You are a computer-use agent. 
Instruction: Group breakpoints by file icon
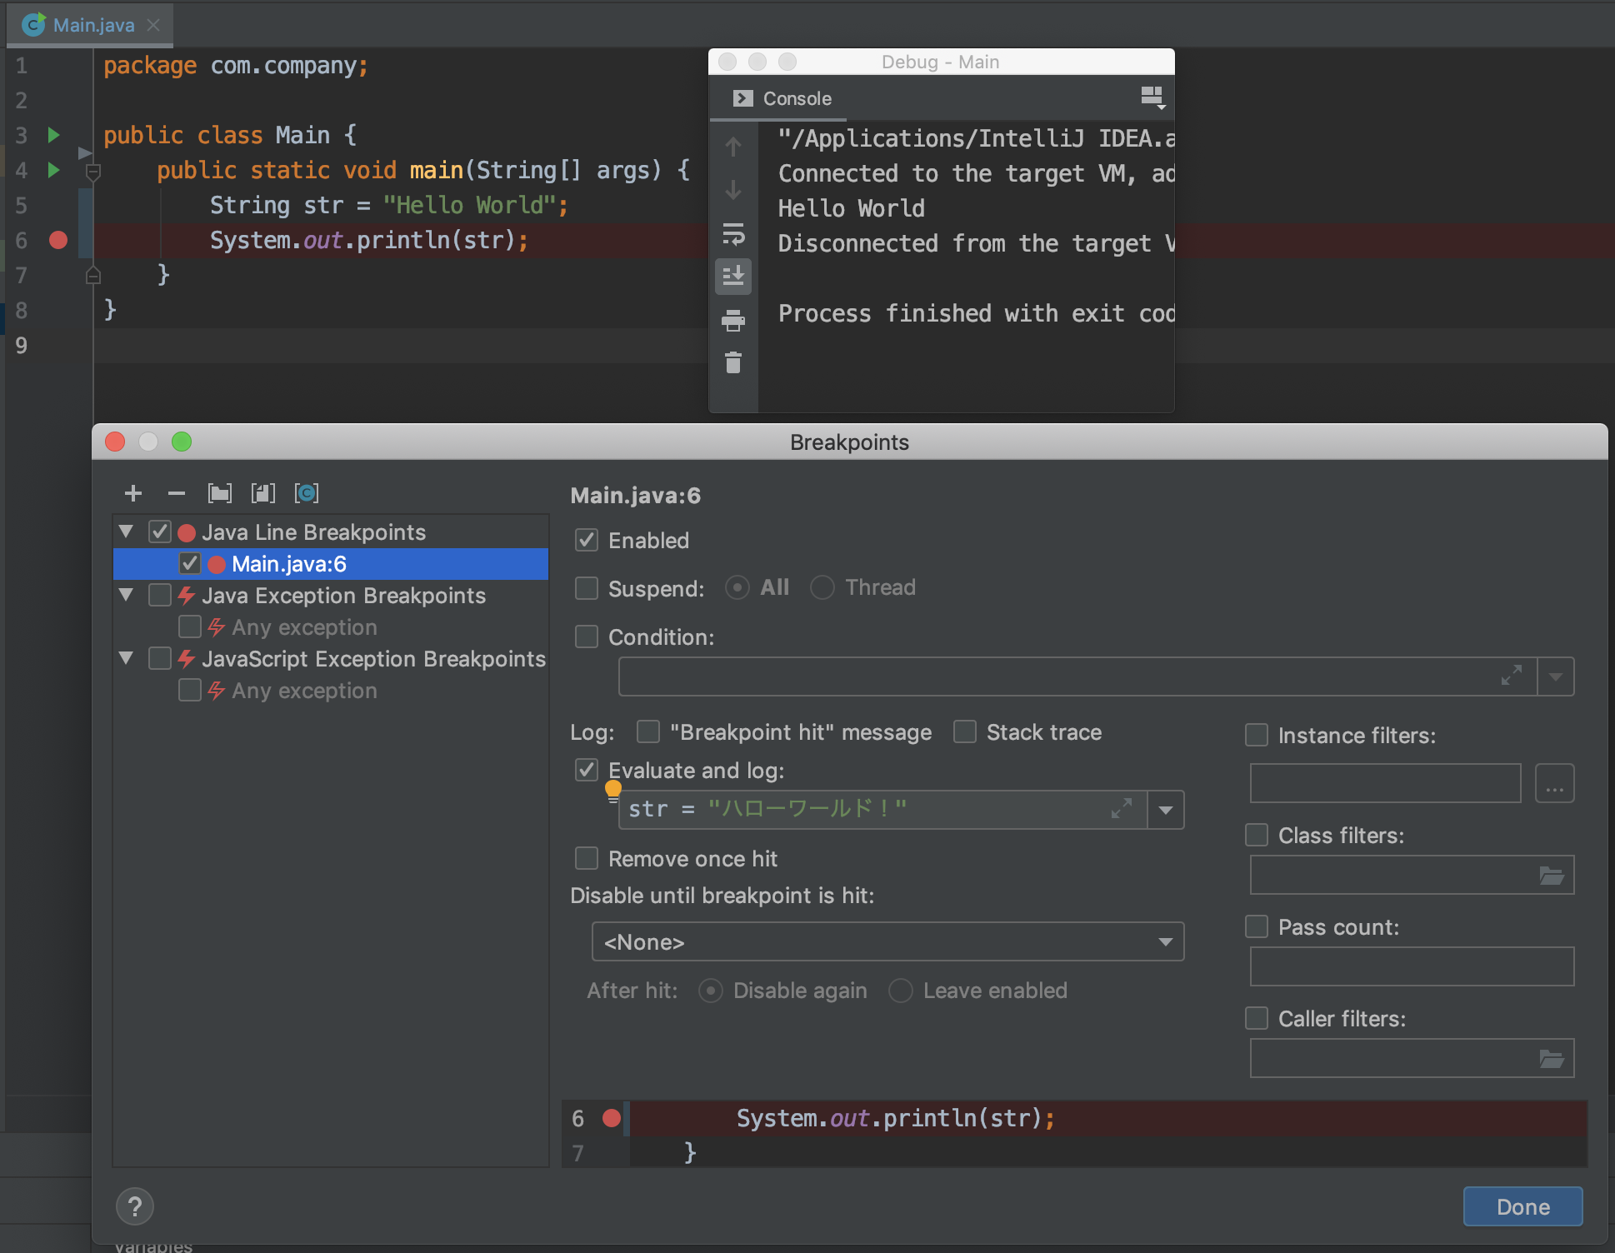pos(263,493)
